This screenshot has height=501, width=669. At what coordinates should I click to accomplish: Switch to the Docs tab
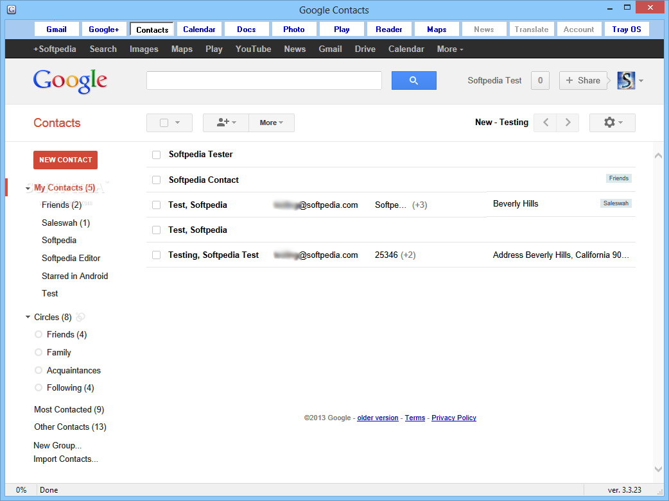point(247,30)
